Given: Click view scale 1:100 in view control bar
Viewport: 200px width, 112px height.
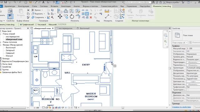Looking at the screenshot, I should click(36, 108).
